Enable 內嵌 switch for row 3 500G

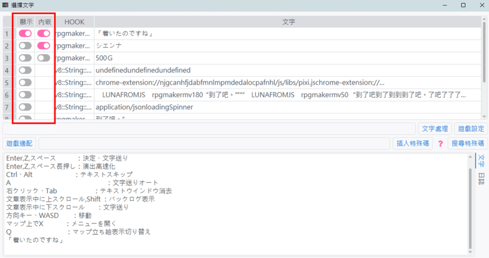tap(43, 58)
